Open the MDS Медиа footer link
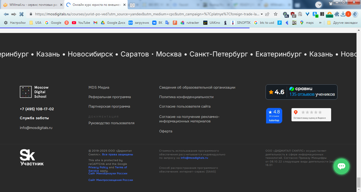This screenshot has height=192, width=361. tap(99, 88)
